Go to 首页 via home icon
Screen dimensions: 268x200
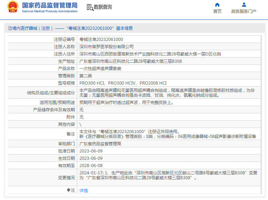coord(217,5)
